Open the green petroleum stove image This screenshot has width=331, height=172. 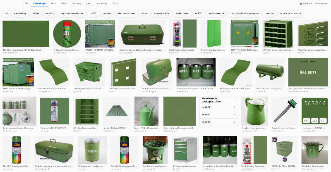point(155,150)
